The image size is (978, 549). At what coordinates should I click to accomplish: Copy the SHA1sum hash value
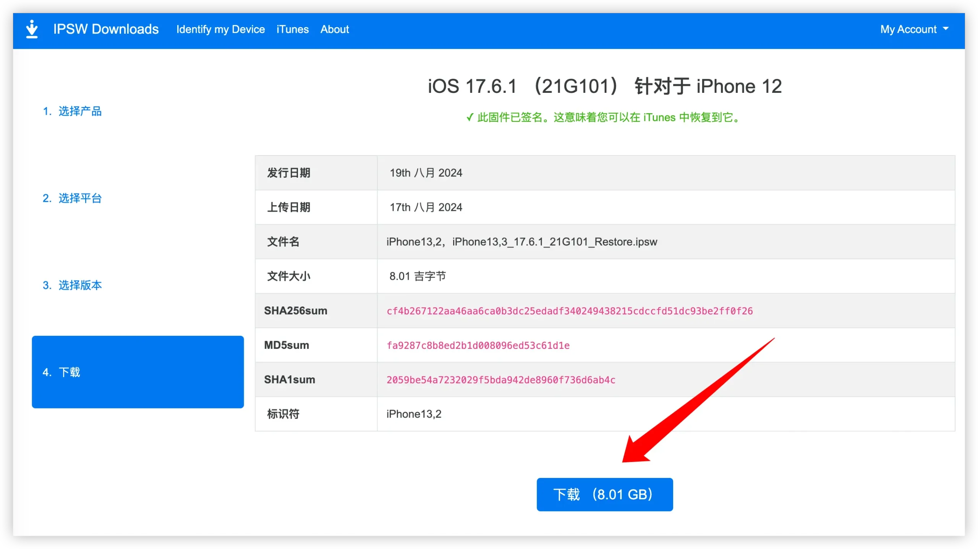tap(500, 379)
